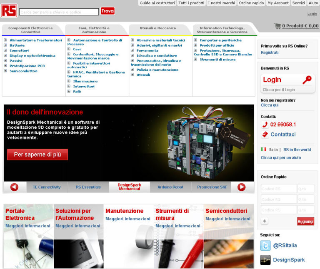This screenshot has width=320, height=269.
Task: Expand Strumenti di misura category in menu
Action: tap(195, 59)
